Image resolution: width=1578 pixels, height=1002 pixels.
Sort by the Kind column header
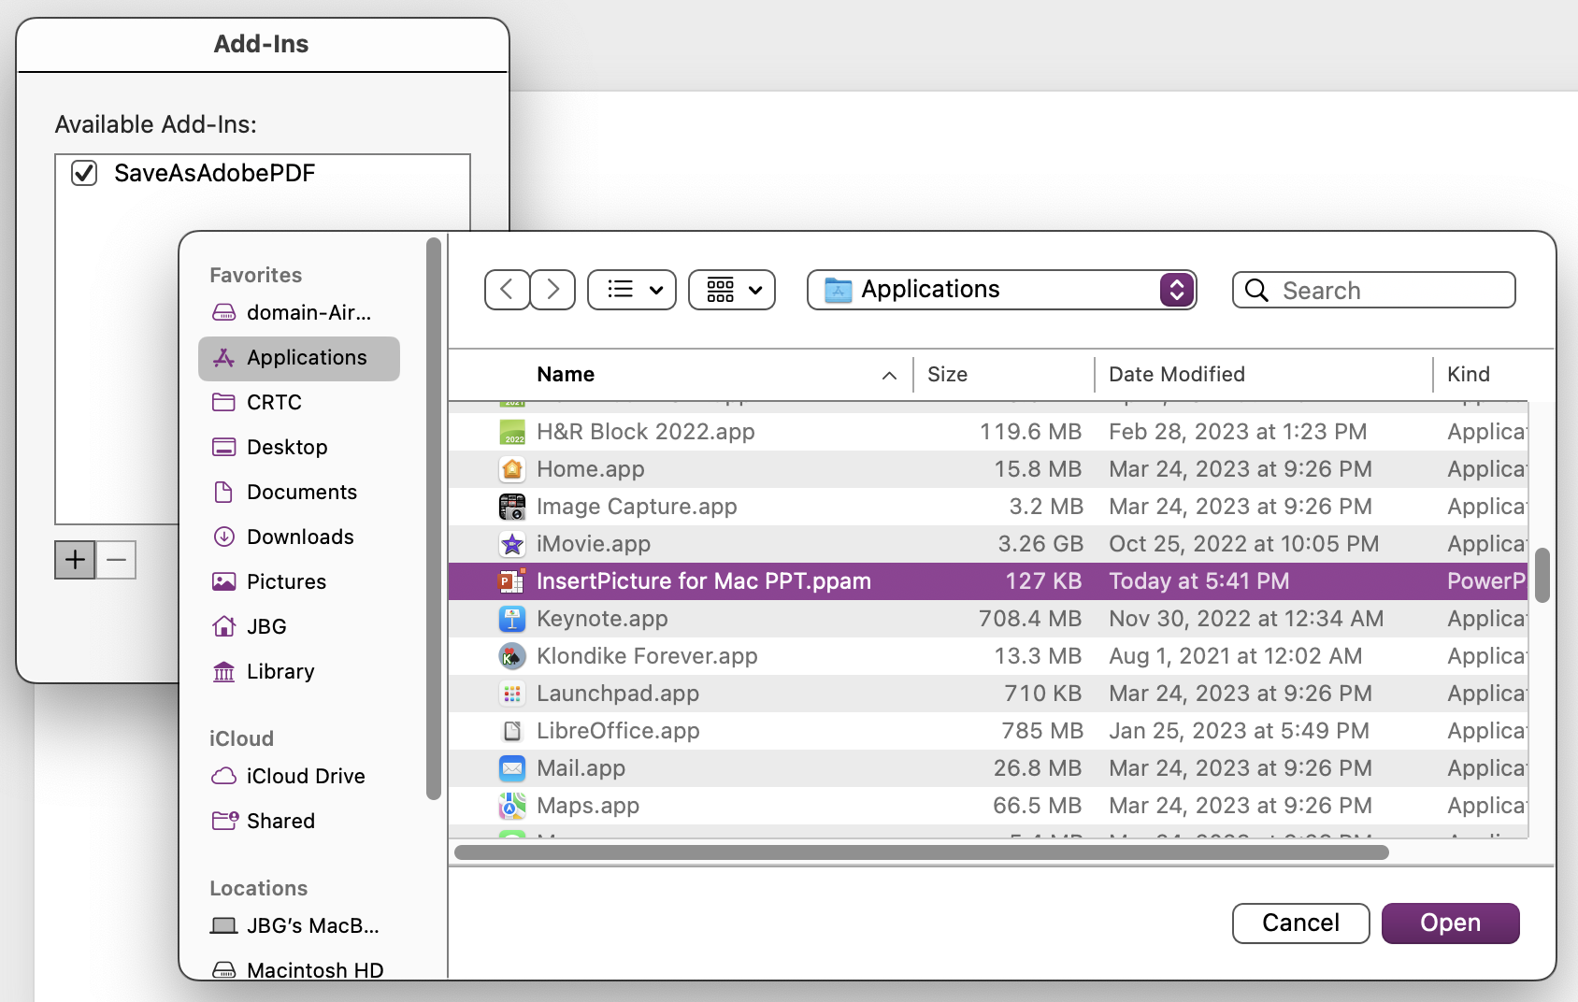click(x=1469, y=374)
